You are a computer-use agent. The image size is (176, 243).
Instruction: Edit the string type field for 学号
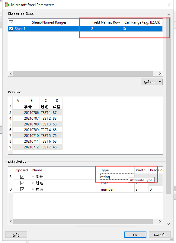click(117, 177)
